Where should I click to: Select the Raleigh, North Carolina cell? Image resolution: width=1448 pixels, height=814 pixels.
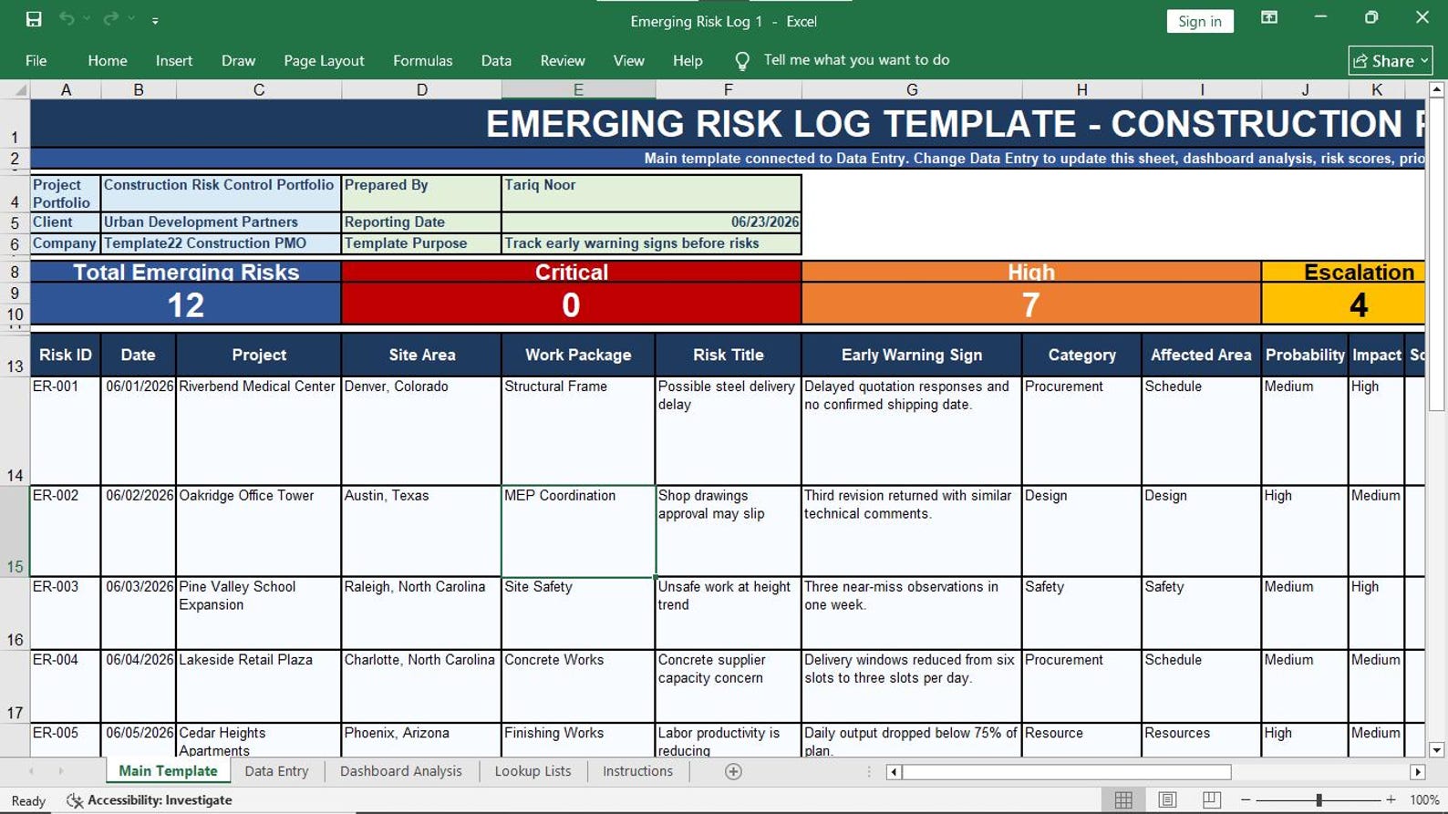[421, 613]
